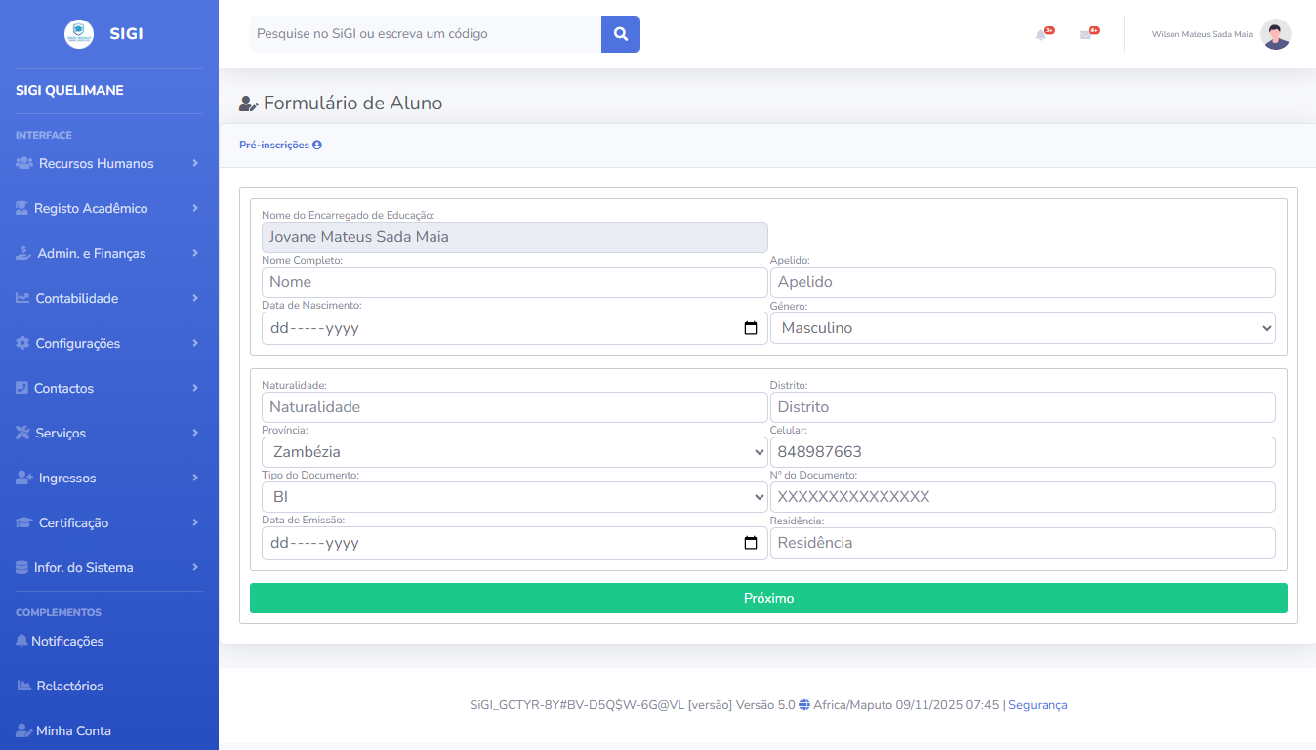This screenshot has height=750, width=1316.
Task: Open calendar picker for Data de Emissão
Action: click(751, 543)
